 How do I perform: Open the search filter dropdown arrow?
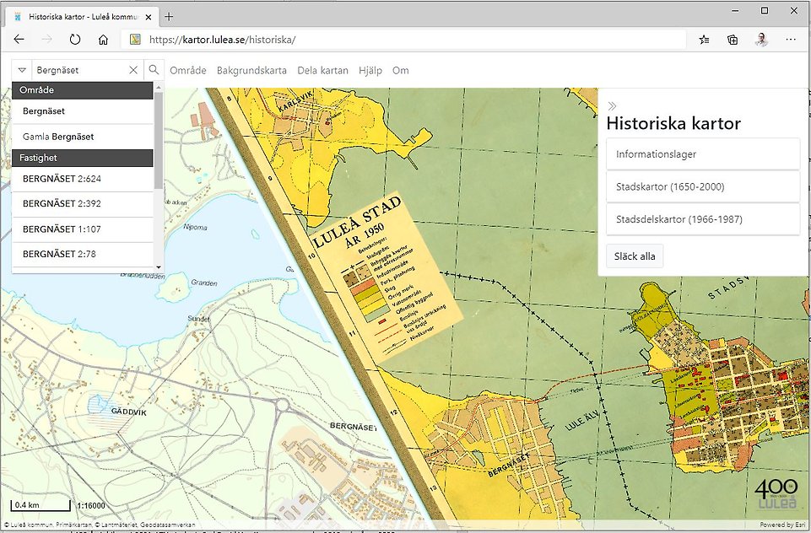coord(21,69)
